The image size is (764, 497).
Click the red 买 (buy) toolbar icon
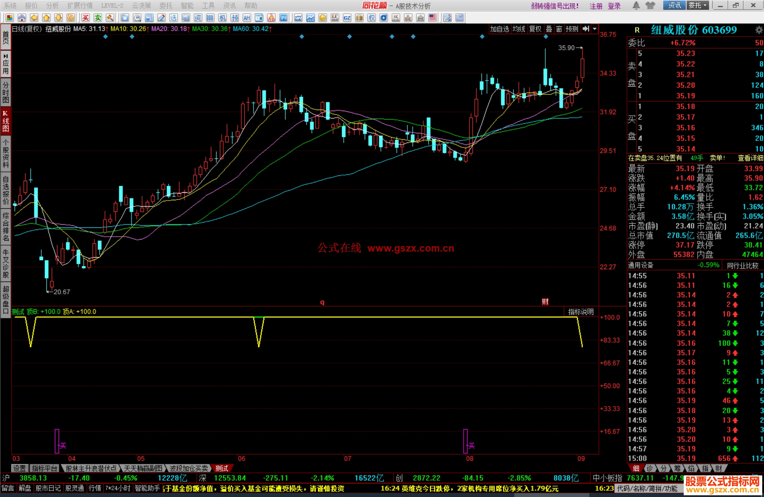pos(86,18)
